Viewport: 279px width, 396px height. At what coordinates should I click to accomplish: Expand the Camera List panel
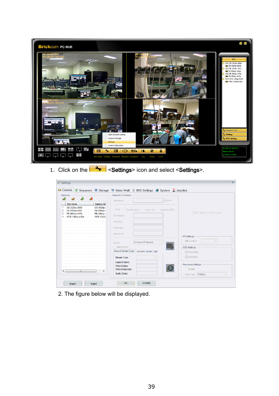tap(234, 130)
